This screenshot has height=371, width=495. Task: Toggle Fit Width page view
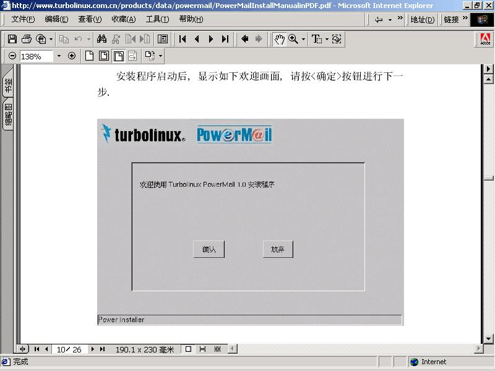point(118,56)
